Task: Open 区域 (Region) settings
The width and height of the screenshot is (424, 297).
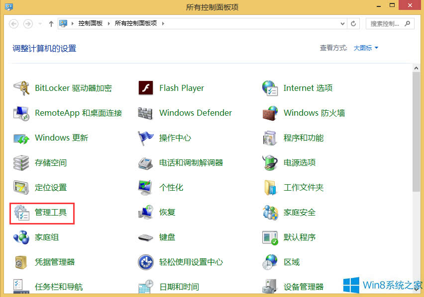Action: pyautogui.click(x=291, y=262)
